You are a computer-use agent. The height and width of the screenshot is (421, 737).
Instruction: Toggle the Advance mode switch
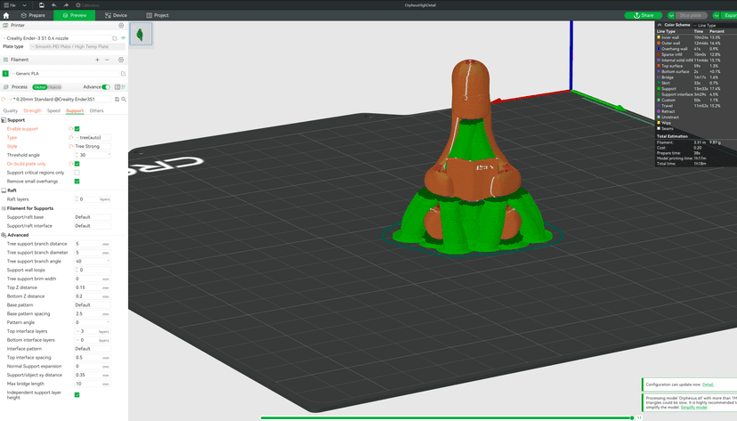(106, 87)
